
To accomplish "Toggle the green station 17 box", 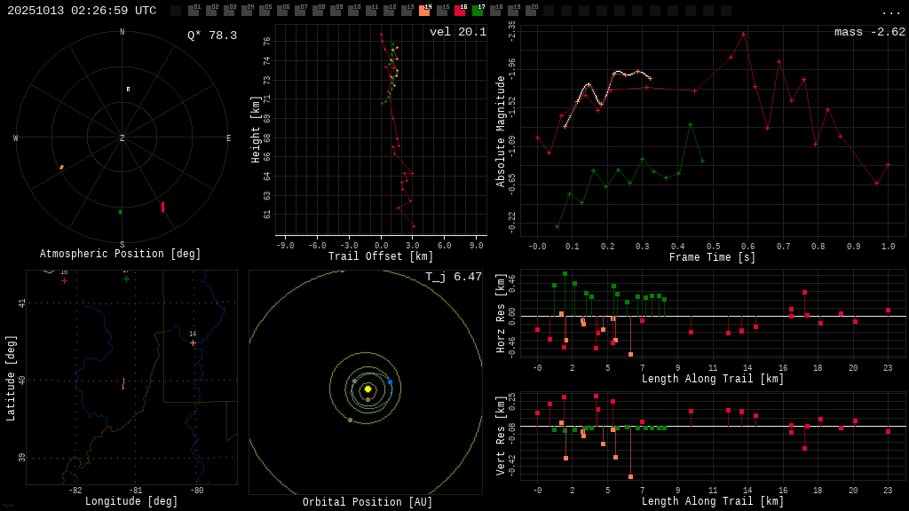I will pos(478,11).
